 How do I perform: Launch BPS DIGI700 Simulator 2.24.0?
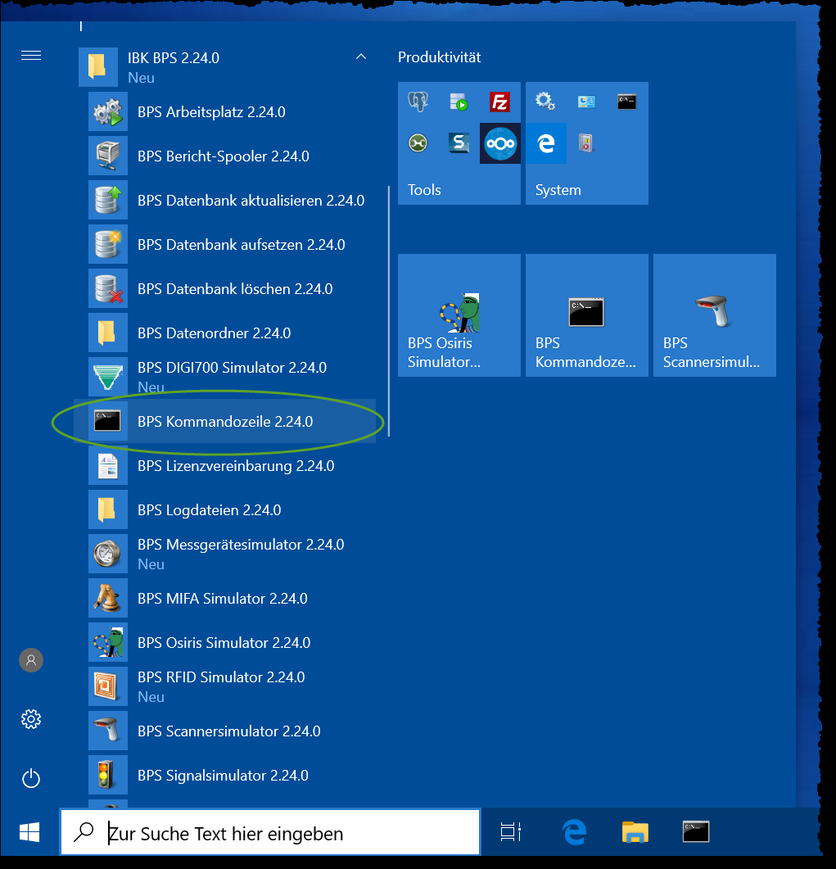click(232, 368)
